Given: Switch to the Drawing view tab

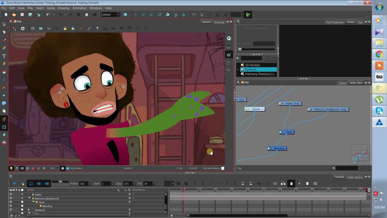Looking at the screenshot, I should (x=219, y=22).
